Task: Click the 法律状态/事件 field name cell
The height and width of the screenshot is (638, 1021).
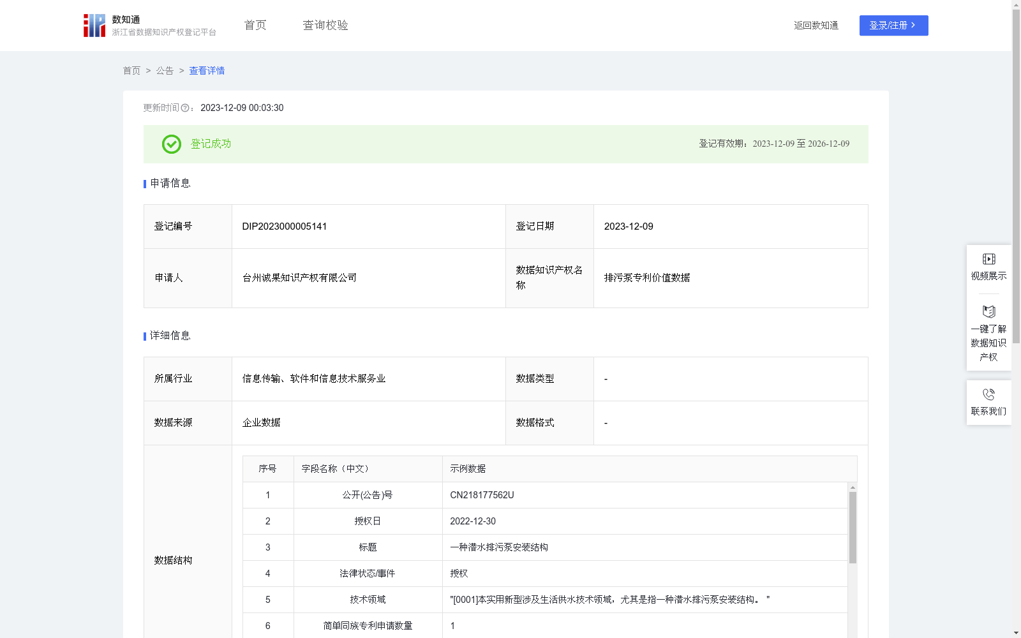Action: pos(368,574)
